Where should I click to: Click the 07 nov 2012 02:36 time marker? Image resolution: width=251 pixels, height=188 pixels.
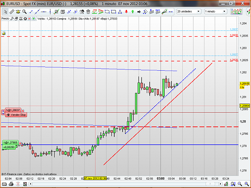[95, 178]
